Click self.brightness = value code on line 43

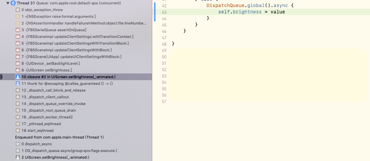252,12
